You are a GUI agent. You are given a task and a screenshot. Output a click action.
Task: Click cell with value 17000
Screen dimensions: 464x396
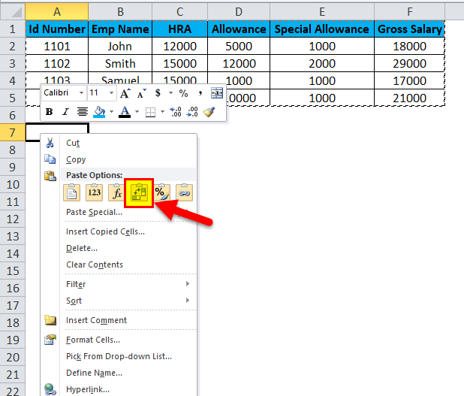409,80
